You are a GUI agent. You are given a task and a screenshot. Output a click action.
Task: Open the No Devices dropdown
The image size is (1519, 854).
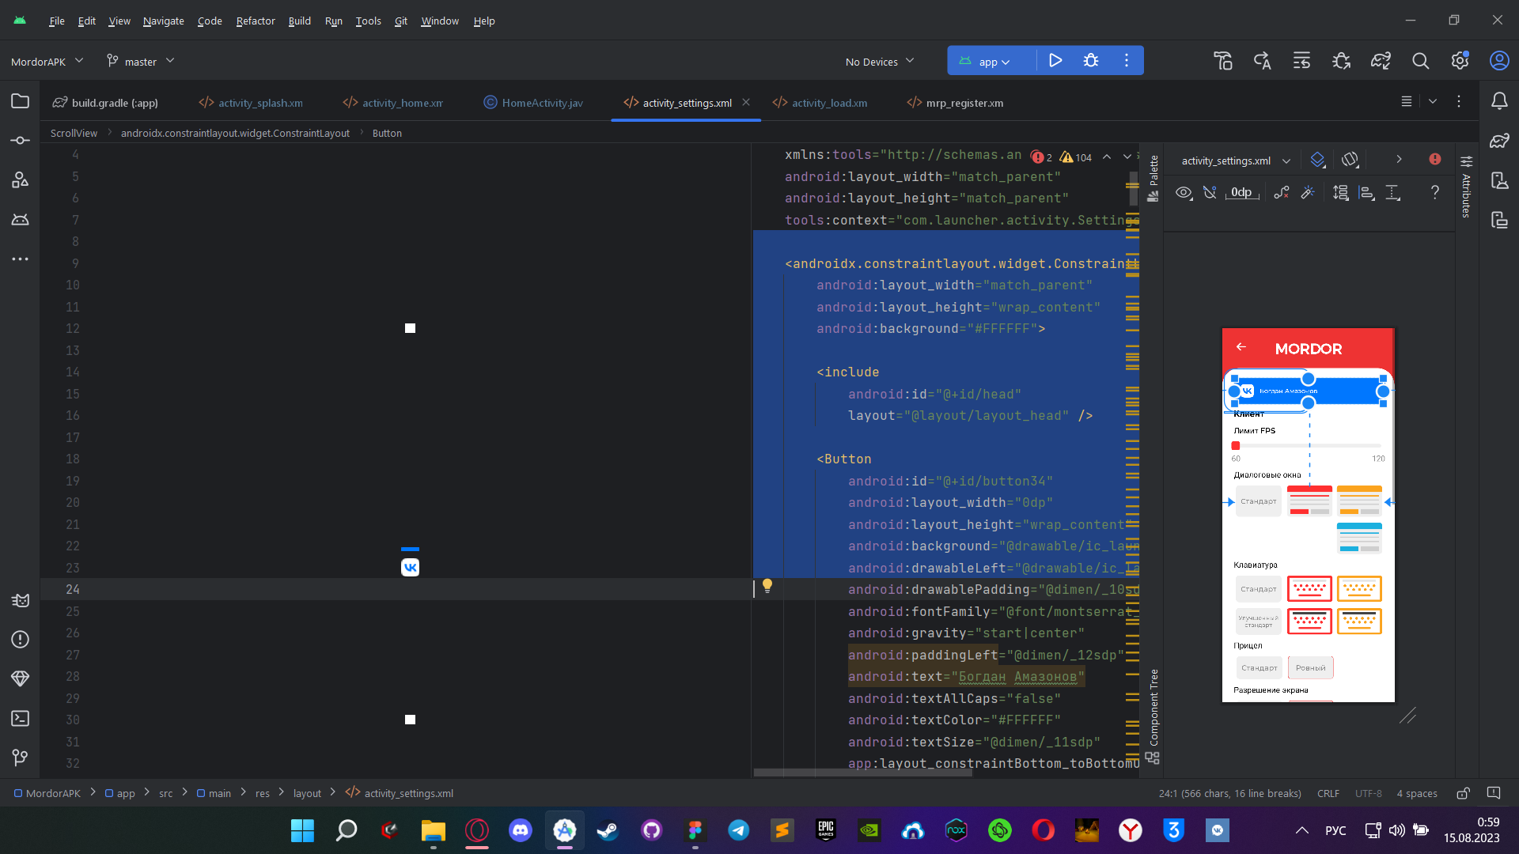click(879, 62)
